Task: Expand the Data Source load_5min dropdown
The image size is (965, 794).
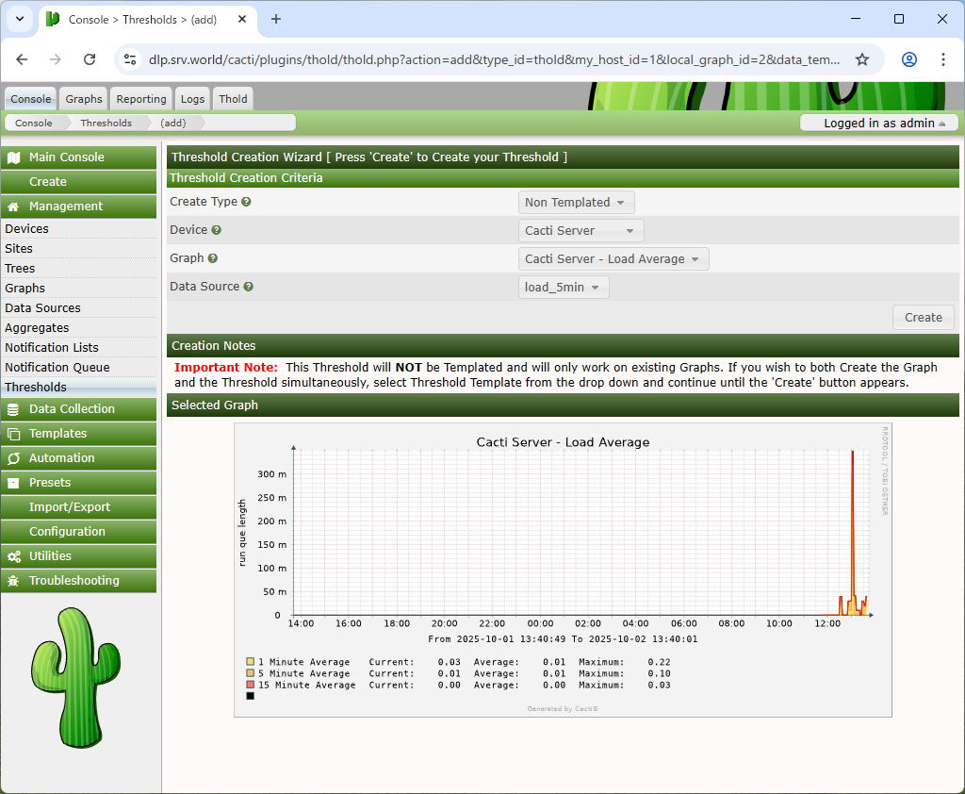Action: pyautogui.click(x=563, y=288)
